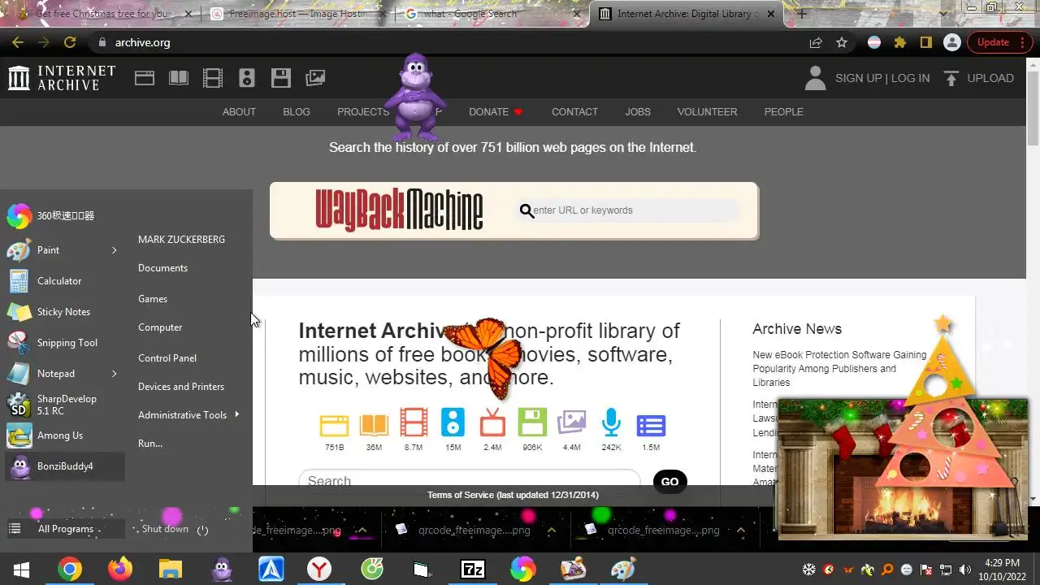Click the Wayback Machine logo
Image resolution: width=1040 pixels, height=585 pixels.
pyautogui.click(x=399, y=210)
